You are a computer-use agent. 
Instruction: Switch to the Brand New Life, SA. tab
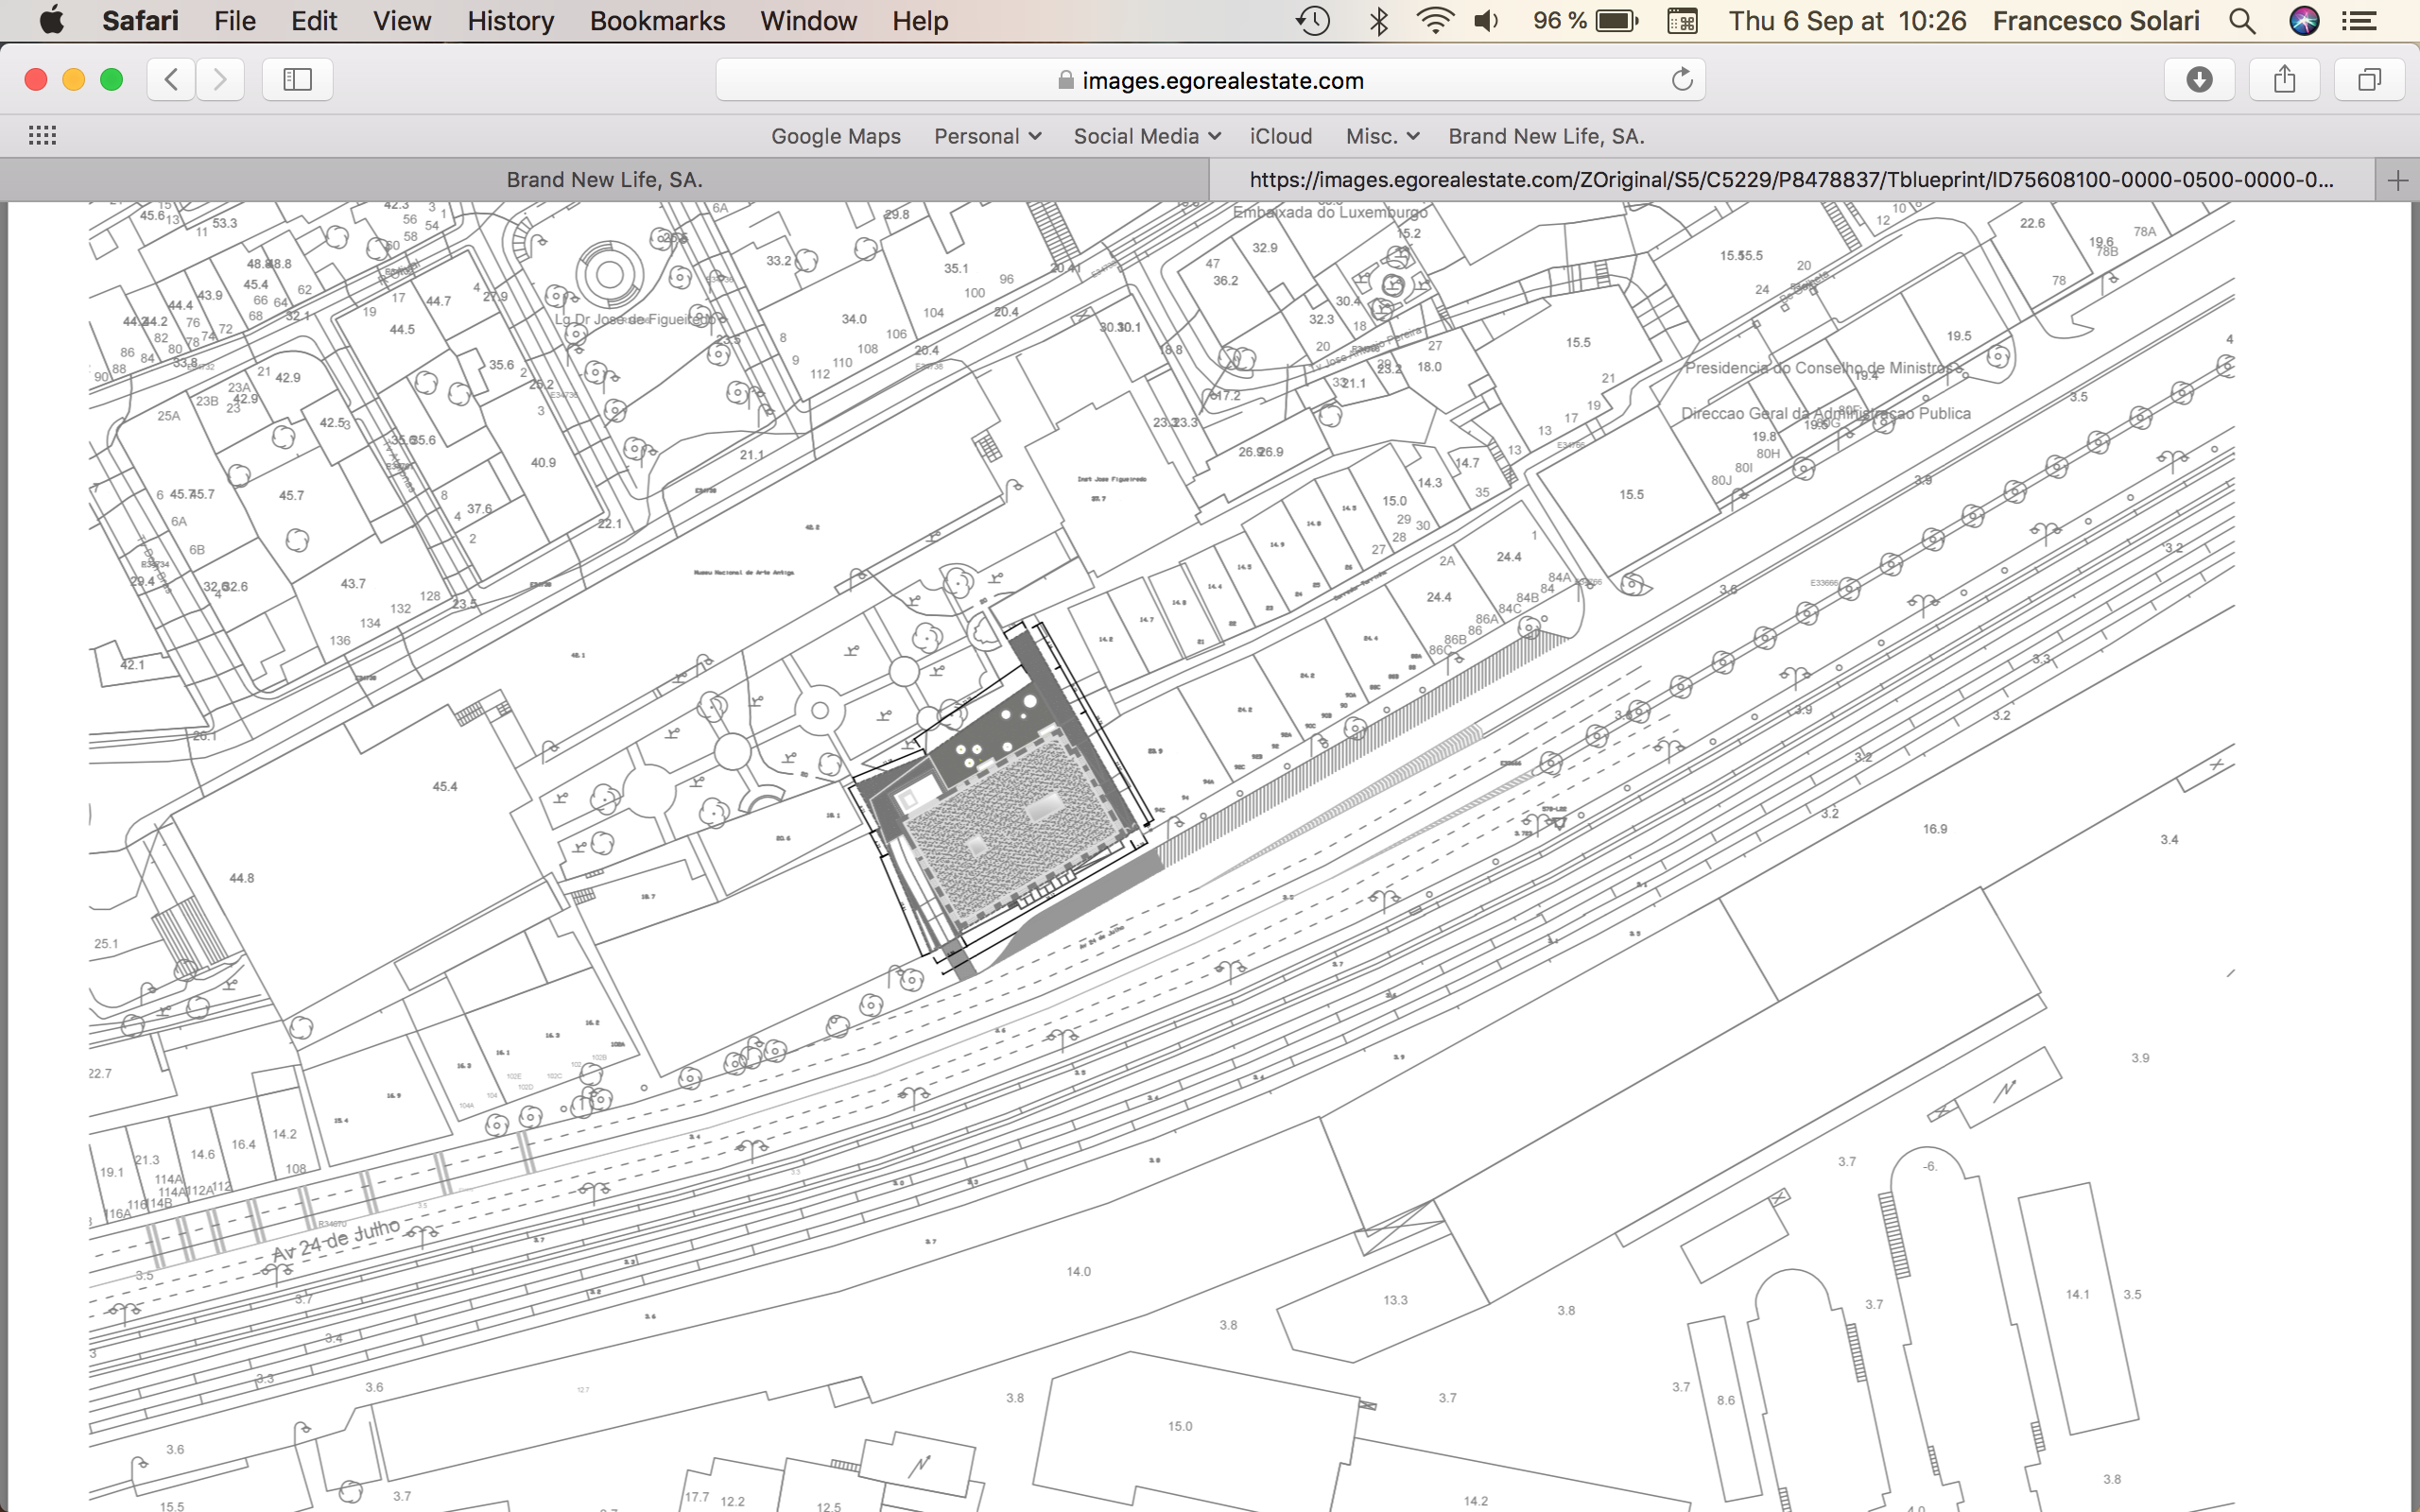pos(604,180)
